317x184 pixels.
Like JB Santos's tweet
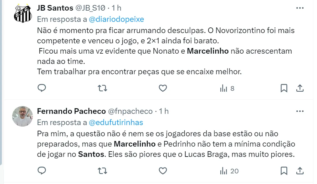click(163, 88)
